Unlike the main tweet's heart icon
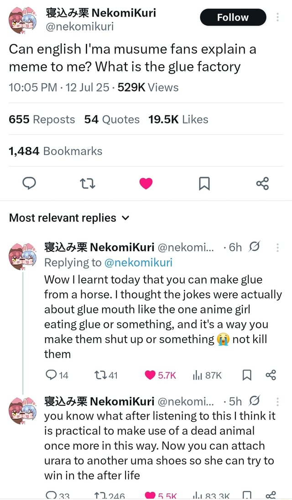 pyautogui.click(x=146, y=183)
